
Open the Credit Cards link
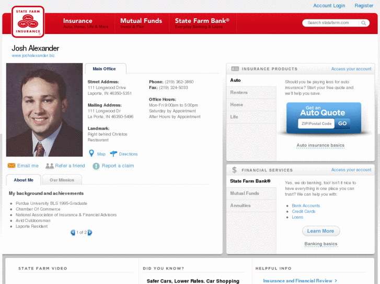303,211
